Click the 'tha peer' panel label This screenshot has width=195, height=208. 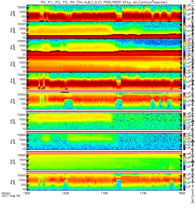point(13,14)
